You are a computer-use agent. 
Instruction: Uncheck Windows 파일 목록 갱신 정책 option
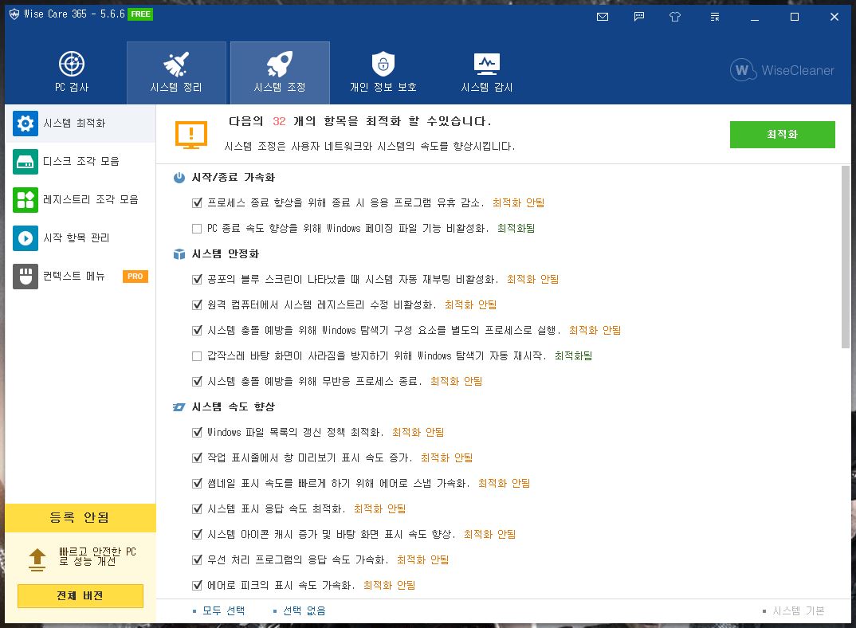pyautogui.click(x=197, y=433)
